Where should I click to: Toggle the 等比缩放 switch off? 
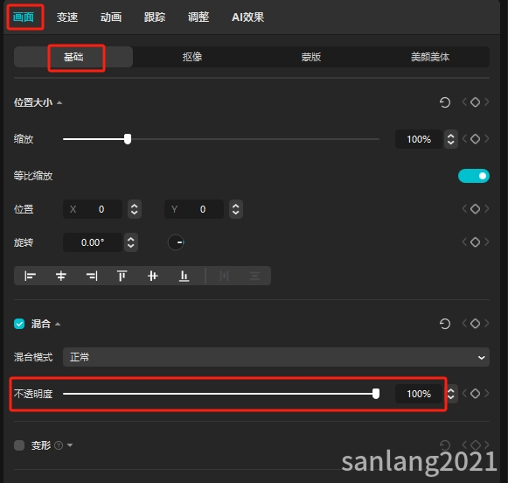(474, 176)
